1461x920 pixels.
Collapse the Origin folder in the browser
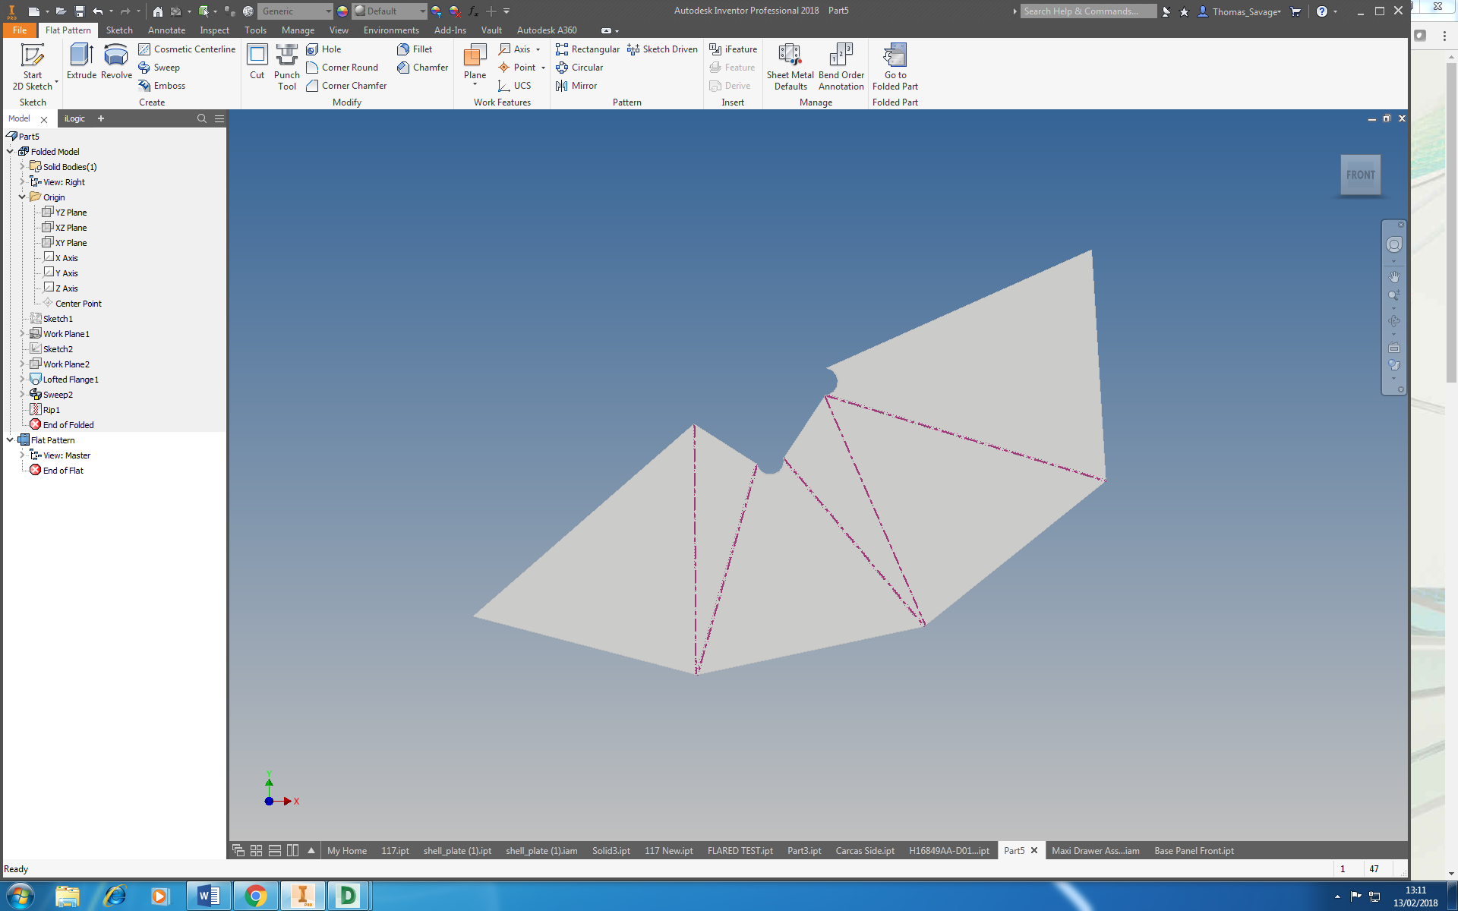tap(22, 197)
